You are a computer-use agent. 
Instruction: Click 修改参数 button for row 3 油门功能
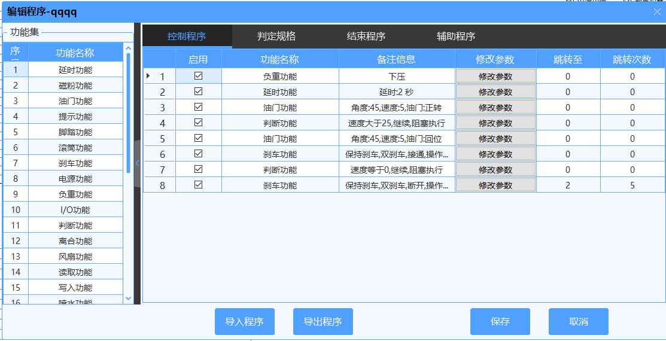[x=495, y=108]
